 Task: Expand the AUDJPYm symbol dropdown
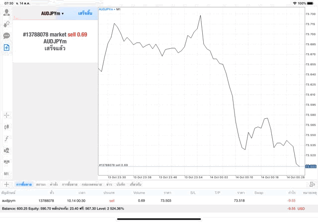[x=52, y=13]
